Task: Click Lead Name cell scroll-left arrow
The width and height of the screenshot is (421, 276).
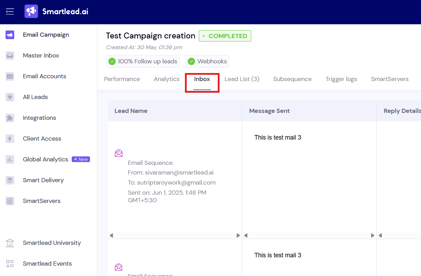Action: [111, 235]
